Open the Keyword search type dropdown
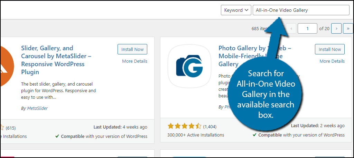Screen dimensions: 354x158 pos(236,10)
